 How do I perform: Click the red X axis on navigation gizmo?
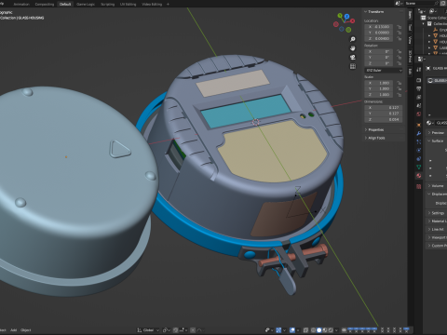coord(353,21)
